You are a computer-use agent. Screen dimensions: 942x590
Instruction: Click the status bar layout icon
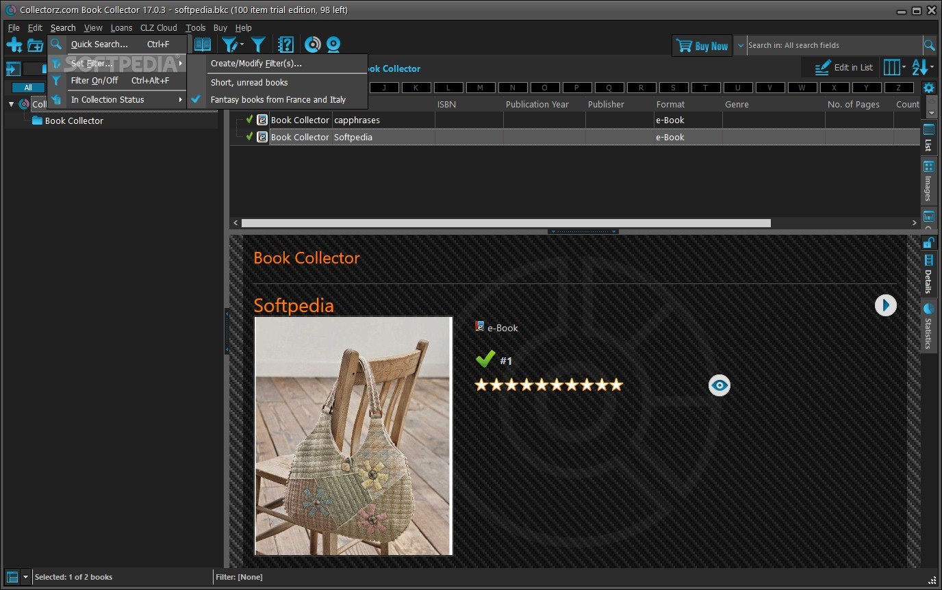coord(12,577)
